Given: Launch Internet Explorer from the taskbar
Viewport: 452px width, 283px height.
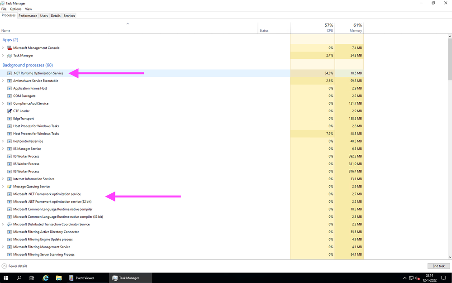Looking at the screenshot, I should [x=45, y=278].
